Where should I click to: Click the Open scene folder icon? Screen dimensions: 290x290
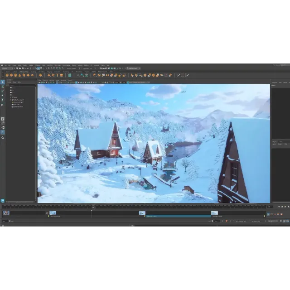(20, 68)
